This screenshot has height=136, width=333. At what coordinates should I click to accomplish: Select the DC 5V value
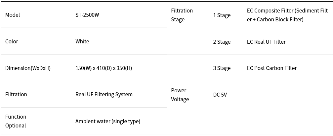(x=220, y=95)
